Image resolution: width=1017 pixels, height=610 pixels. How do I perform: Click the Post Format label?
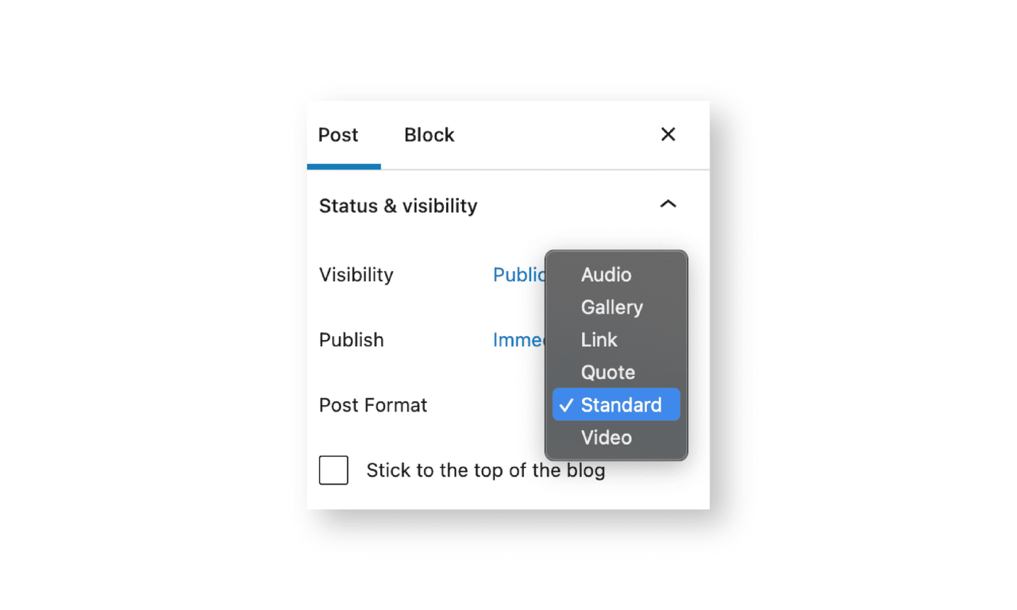click(x=373, y=404)
